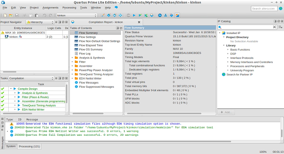The height and width of the screenshot is (154, 284).
Task: Open the Chip Planner toolbar icon
Action: [x=120, y=15]
